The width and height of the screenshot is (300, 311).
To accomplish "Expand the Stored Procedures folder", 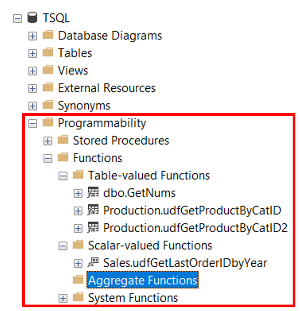I will coord(47,141).
